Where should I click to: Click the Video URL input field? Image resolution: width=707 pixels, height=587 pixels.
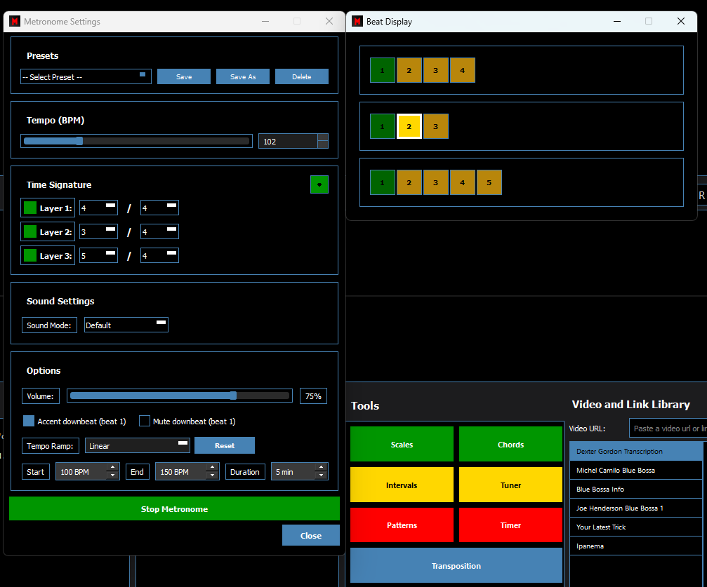tap(667, 428)
